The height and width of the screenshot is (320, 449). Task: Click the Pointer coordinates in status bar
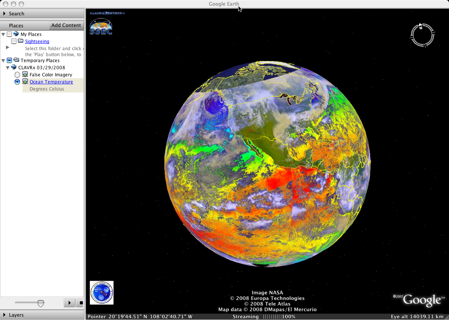point(140,317)
